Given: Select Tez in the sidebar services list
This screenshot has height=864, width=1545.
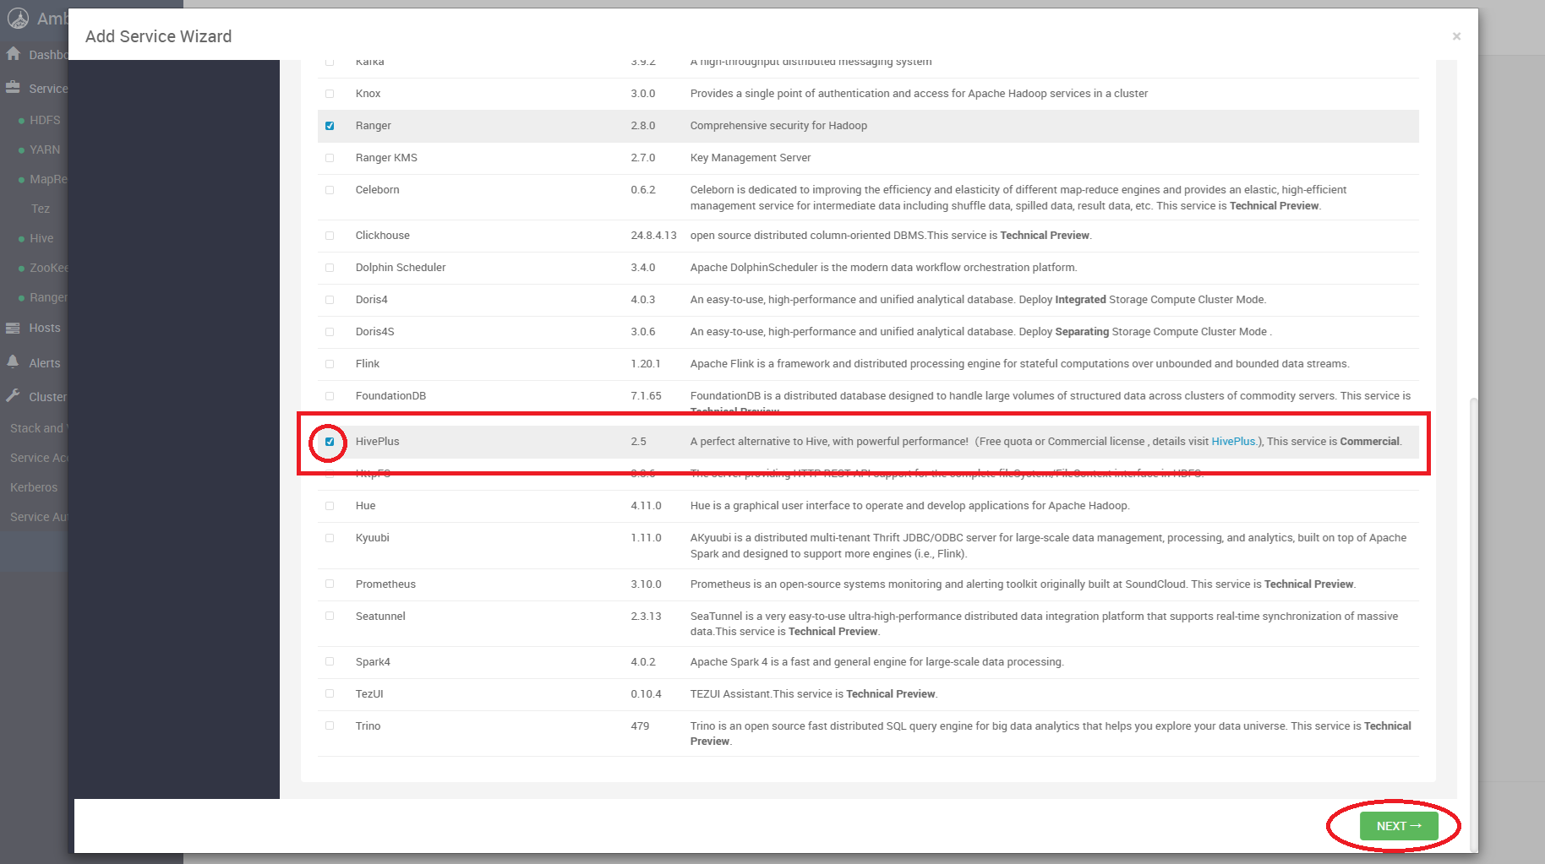Looking at the screenshot, I should pyautogui.click(x=41, y=209).
